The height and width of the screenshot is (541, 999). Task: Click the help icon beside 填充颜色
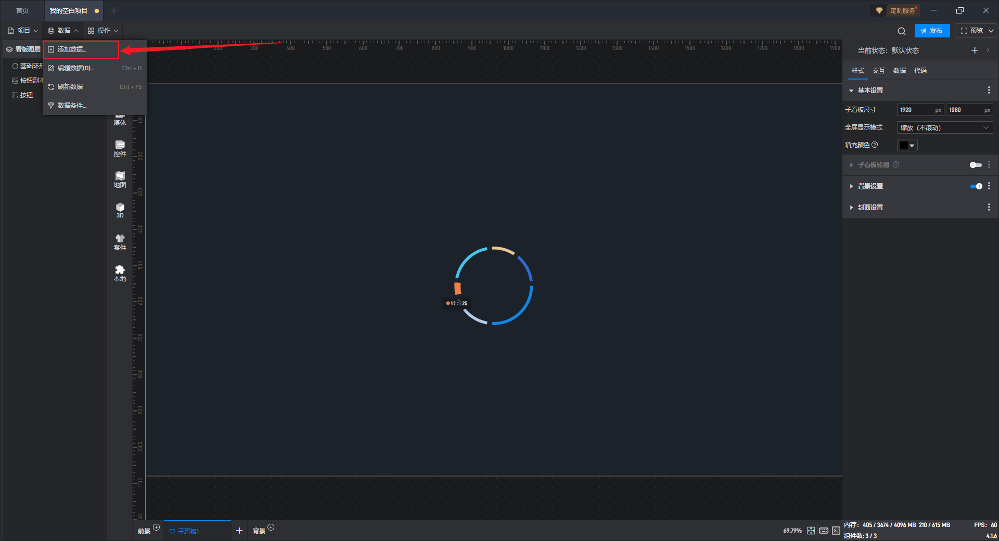click(875, 145)
